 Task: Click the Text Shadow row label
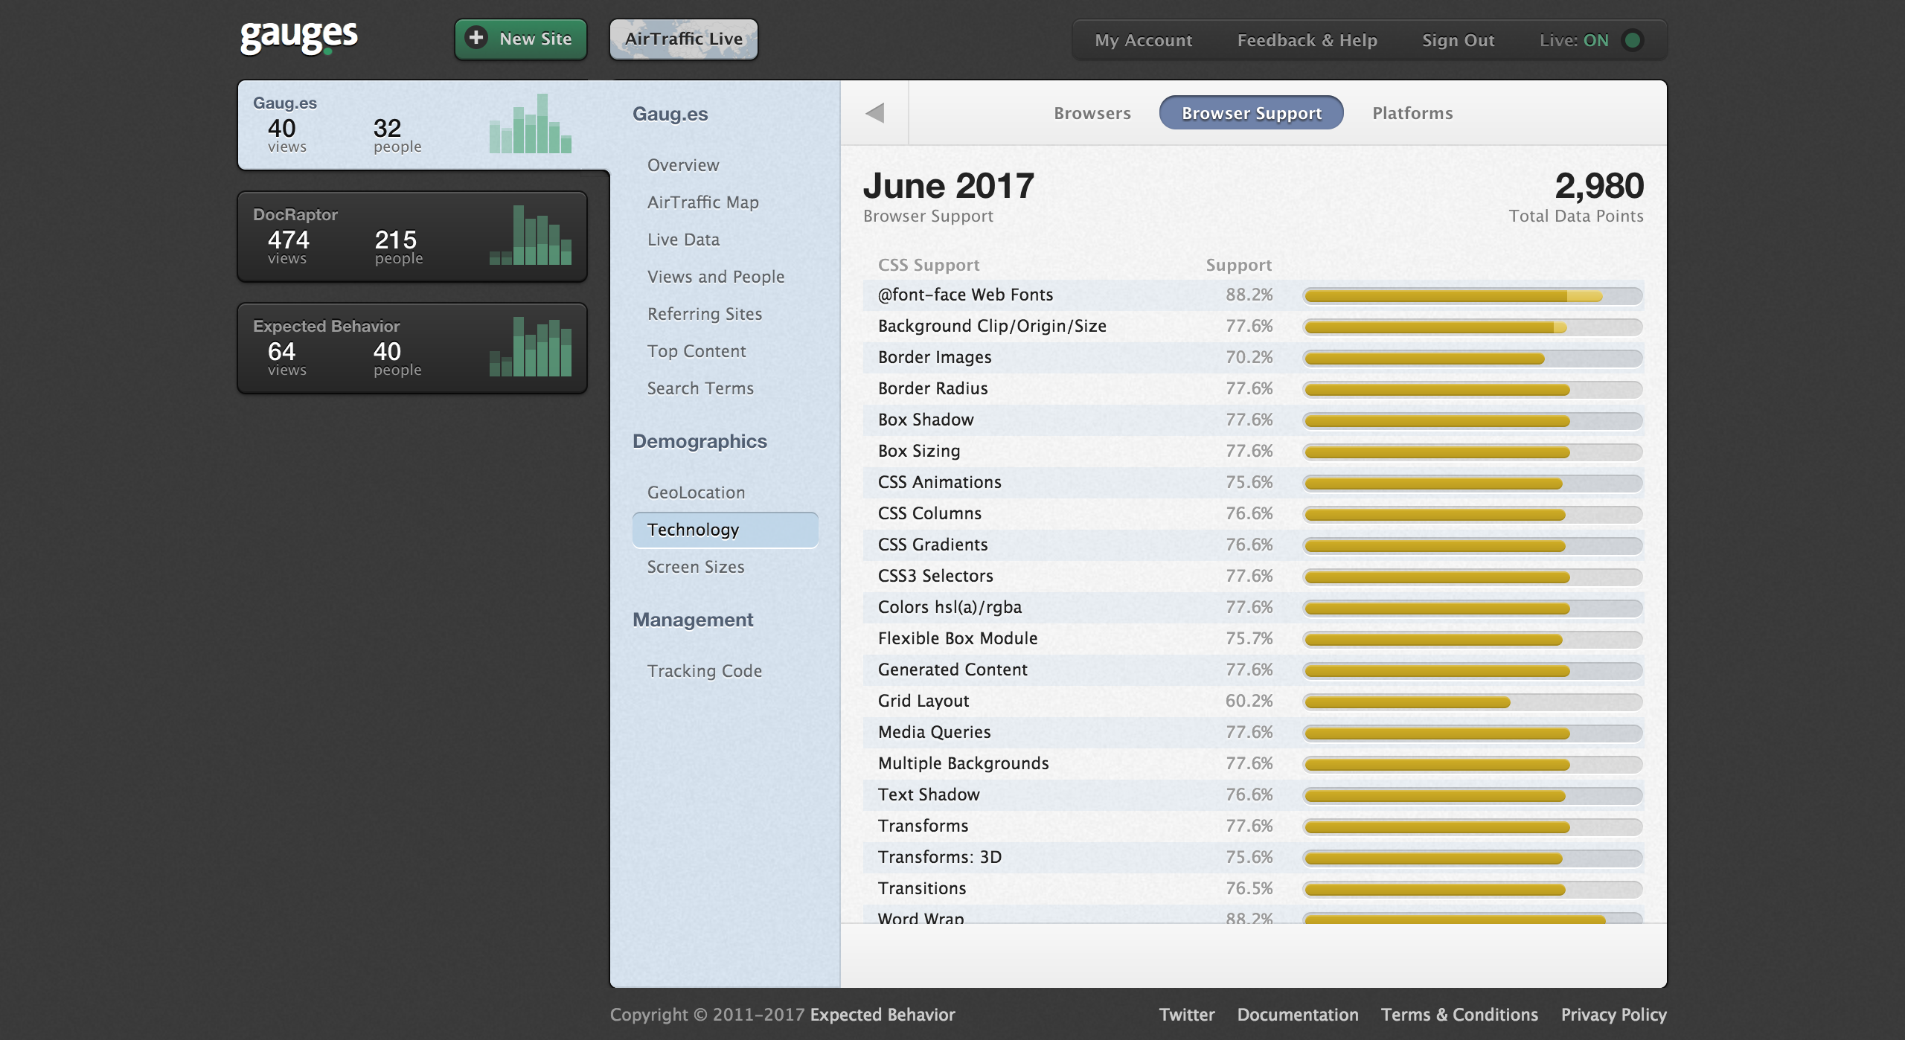pyautogui.click(x=929, y=795)
